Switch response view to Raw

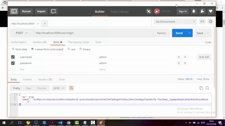(x=28, y=88)
